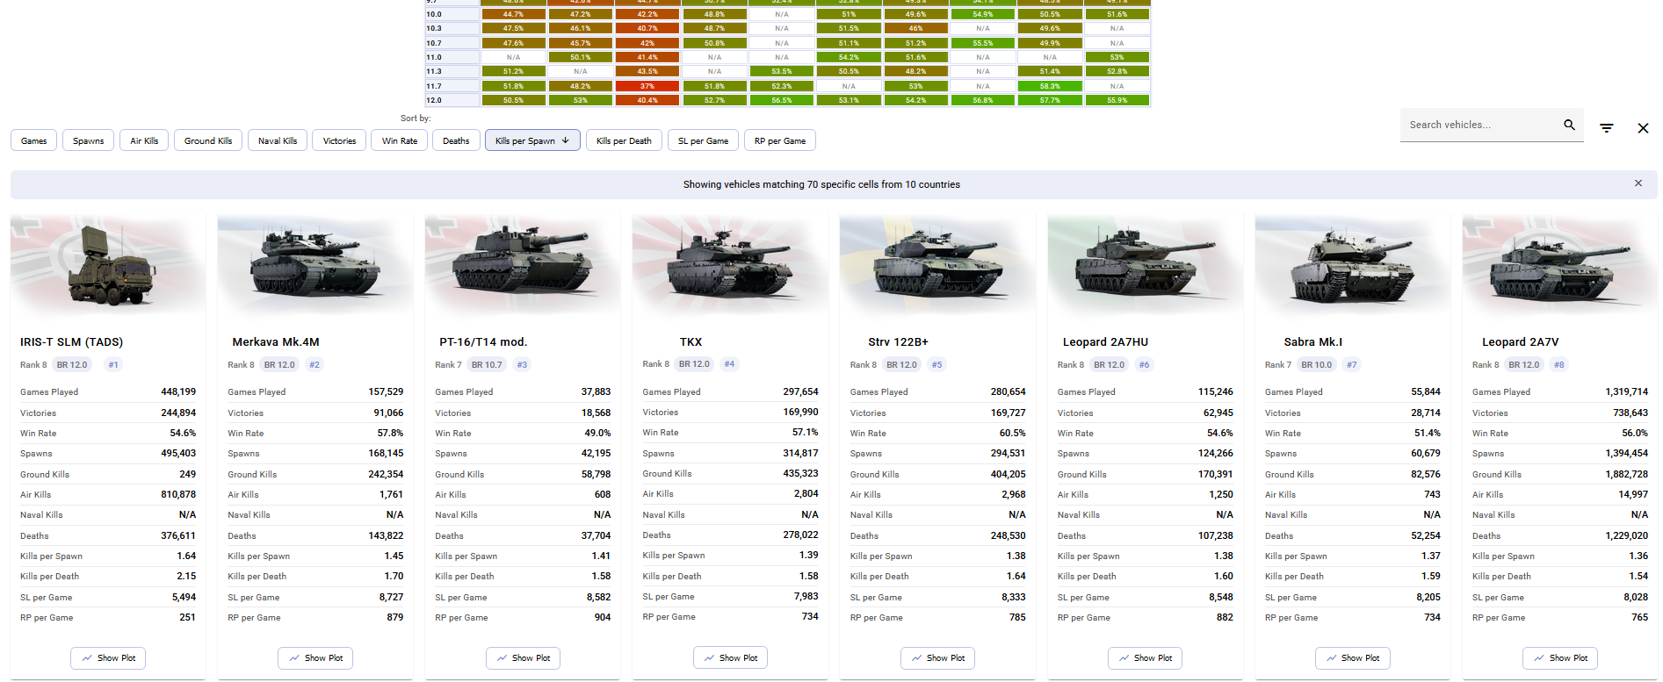
Task: Sort by RP per Game
Action: pyautogui.click(x=780, y=140)
